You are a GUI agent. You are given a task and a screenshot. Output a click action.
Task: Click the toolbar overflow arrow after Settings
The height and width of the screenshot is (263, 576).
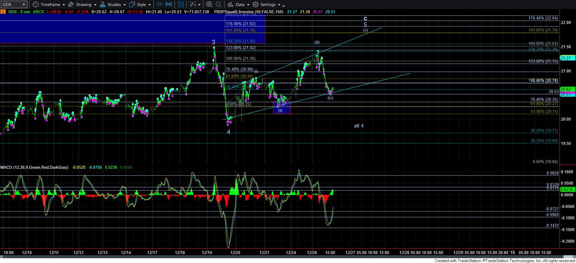pyautogui.click(x=283, y=6)
